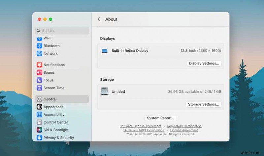The image size is (264, 156).
Task: Click the Display Settings button
Action: [204, 63]
